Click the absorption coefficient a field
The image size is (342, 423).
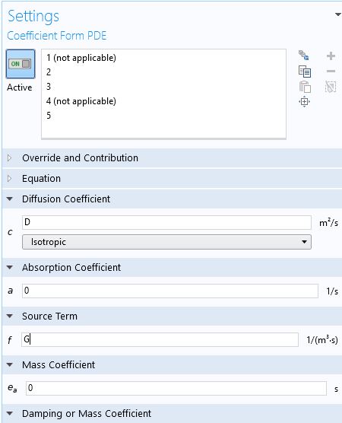[x=170, y=291]
